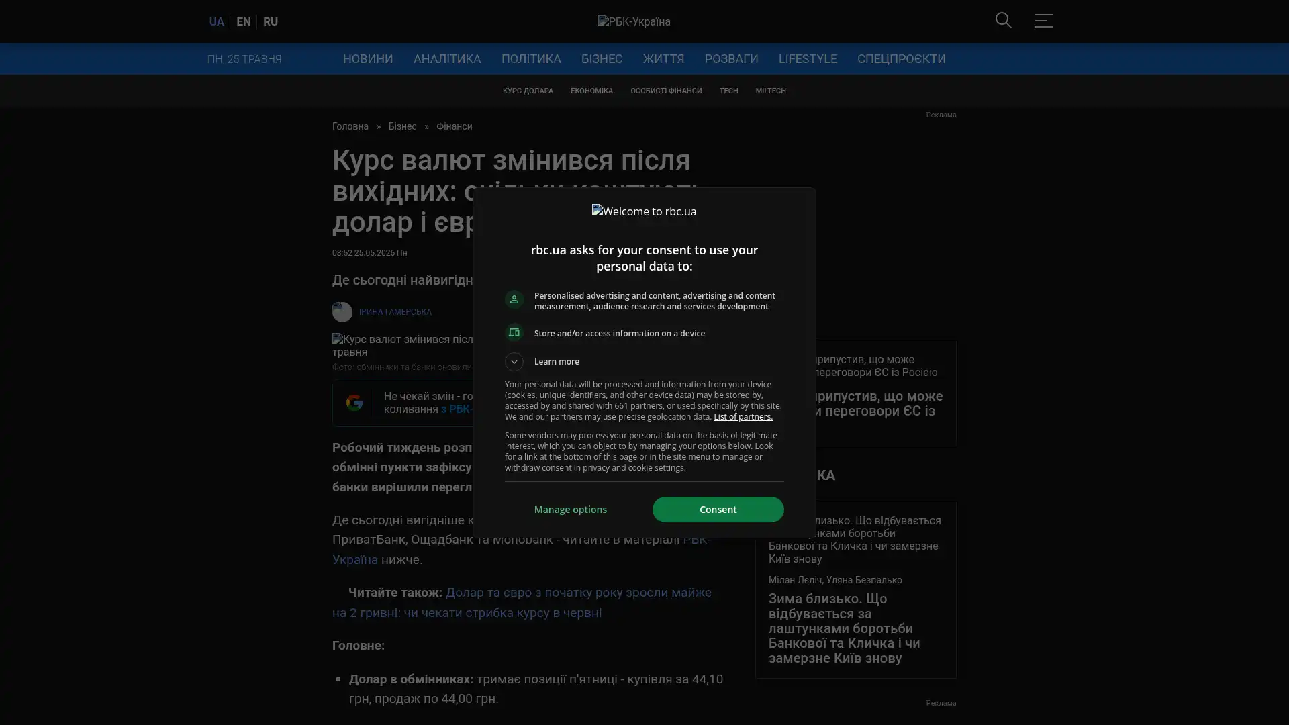Screen dimensions: 1289x725
Task: Select the КУРС ДОЛАРА submenu tab
Action: 528,91
